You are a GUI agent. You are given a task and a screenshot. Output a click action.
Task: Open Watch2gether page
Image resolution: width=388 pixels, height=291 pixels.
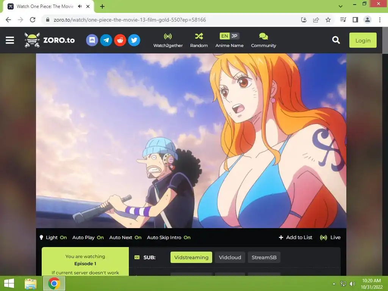click(x=168, y=40)
